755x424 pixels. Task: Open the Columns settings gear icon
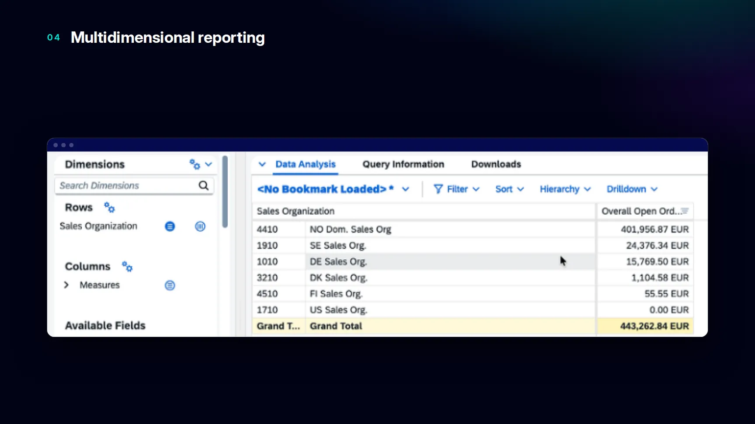[127, 267]
